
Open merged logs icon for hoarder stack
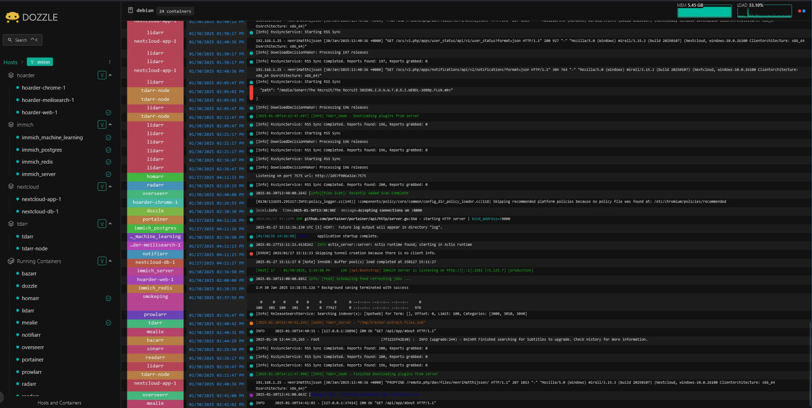point(102,75)
